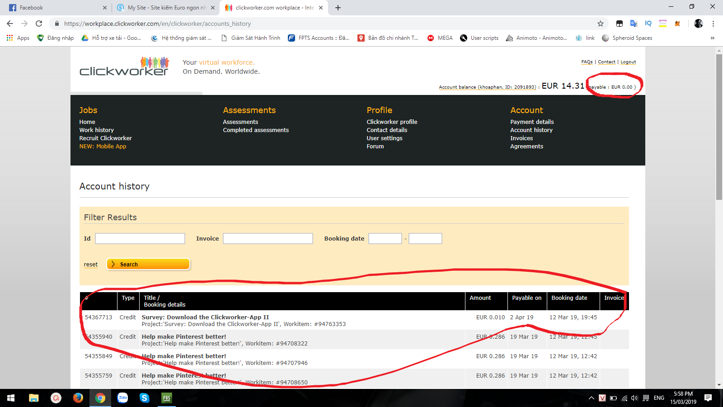This screenshot has height=407, width=723.
Task: Go to Home under Jobs
Action: click(87, 122)
